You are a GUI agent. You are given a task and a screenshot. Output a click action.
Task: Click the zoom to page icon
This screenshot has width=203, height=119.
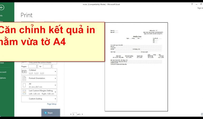(x=202, y=114)
